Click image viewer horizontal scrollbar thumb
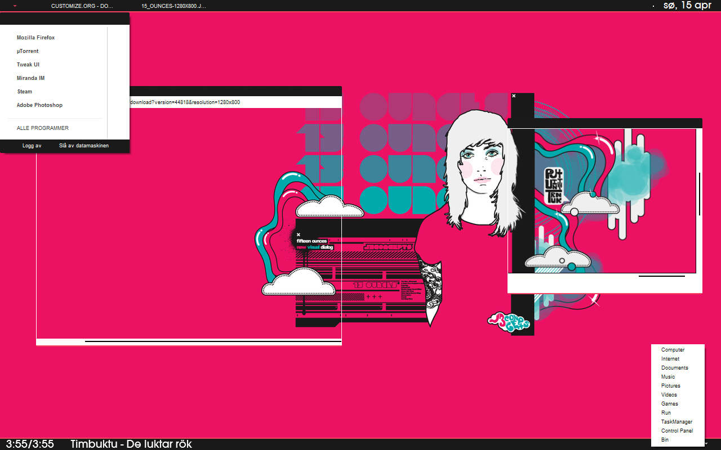The image size is (721, 450). tap(662, 276)
